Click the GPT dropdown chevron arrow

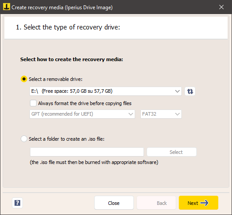tap(131, 114)
